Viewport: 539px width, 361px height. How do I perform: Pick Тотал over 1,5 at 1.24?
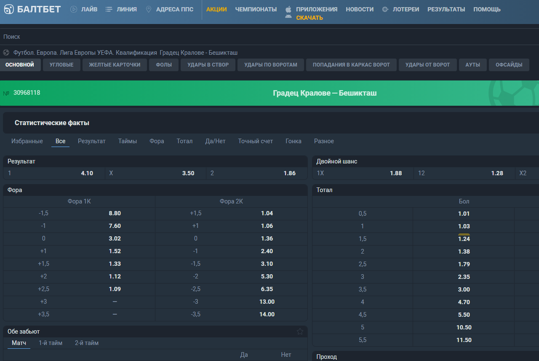(x=464, y=239)
